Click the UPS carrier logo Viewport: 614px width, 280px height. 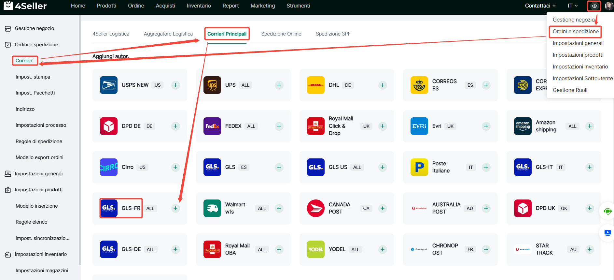point(212,85)
